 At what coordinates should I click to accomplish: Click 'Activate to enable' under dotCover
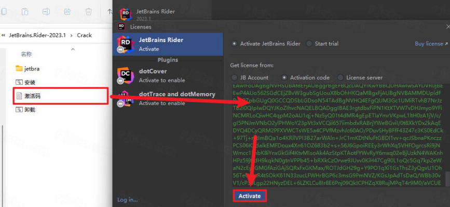pos(162,80)
